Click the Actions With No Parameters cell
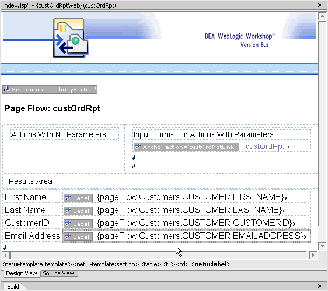The height and width of the screenshot is (291, 328). pos(64,134)
